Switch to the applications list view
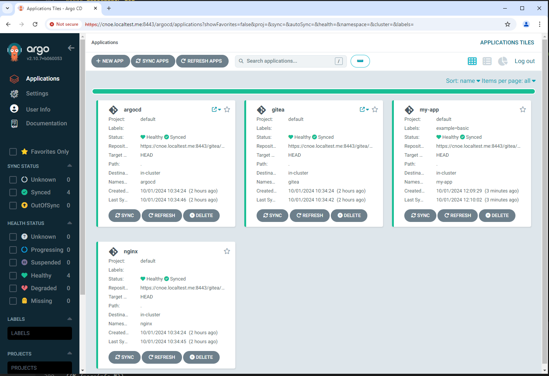Viewport: 549px width, 376px height. click(x=487, y=61)
